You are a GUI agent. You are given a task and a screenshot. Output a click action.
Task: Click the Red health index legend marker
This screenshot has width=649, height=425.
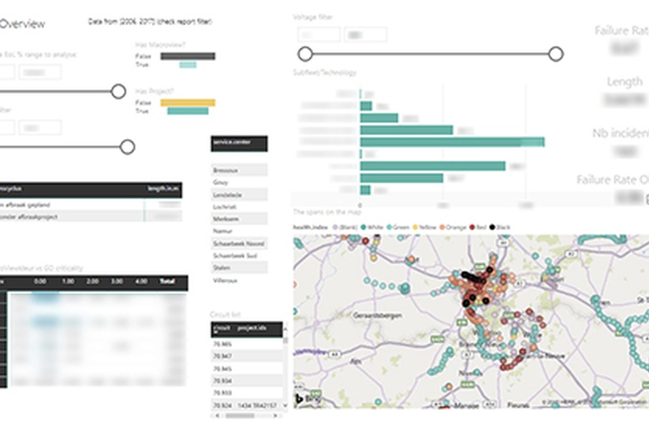[471, 227]
